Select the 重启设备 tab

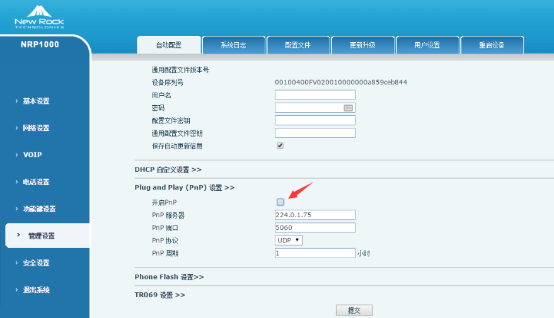click(x=492, y=45)
